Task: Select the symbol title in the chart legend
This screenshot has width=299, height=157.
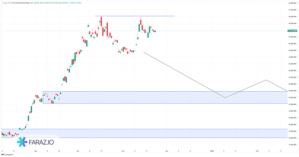Action: click(17, 3)
